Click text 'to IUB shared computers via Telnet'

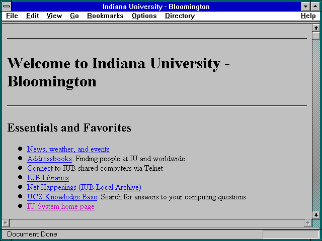coord(109,168)
